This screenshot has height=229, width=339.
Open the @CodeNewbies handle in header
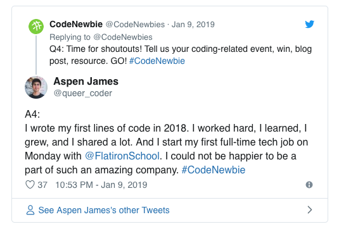(135, 25)
